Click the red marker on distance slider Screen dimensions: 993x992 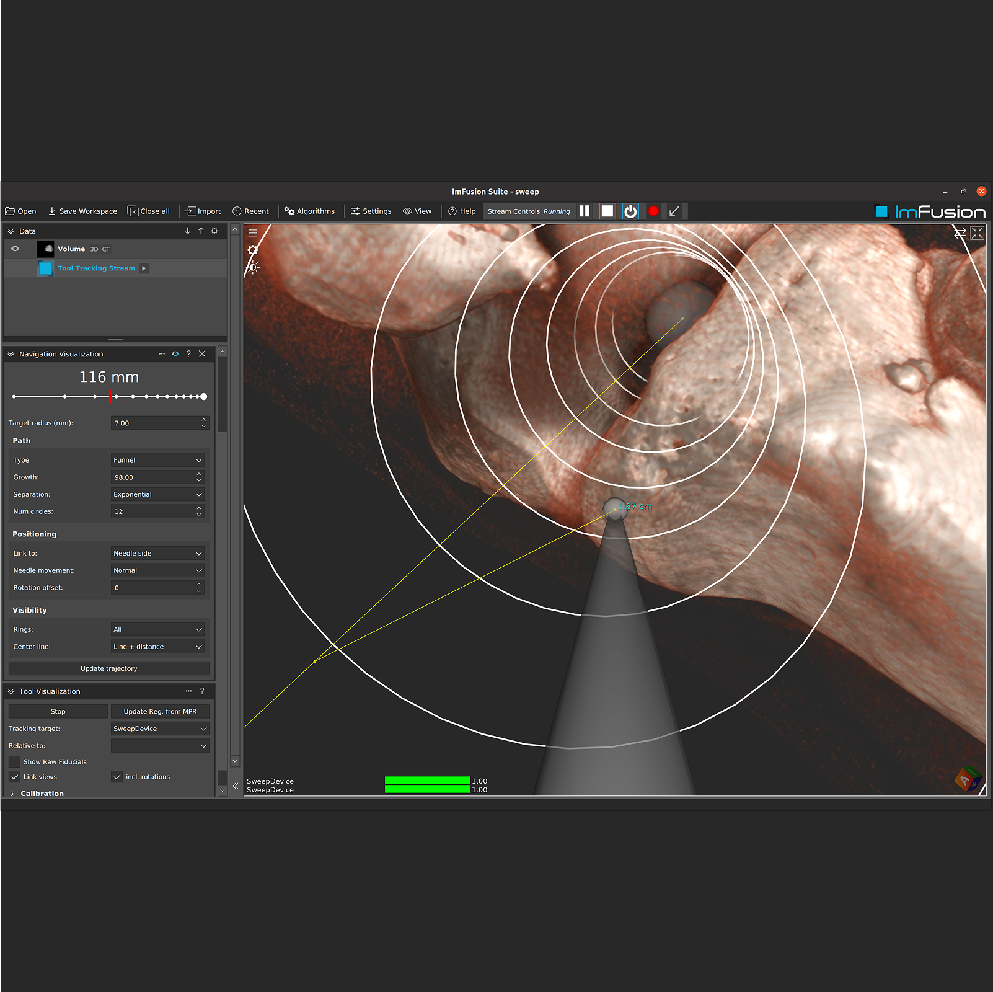(x=110, y=396)
